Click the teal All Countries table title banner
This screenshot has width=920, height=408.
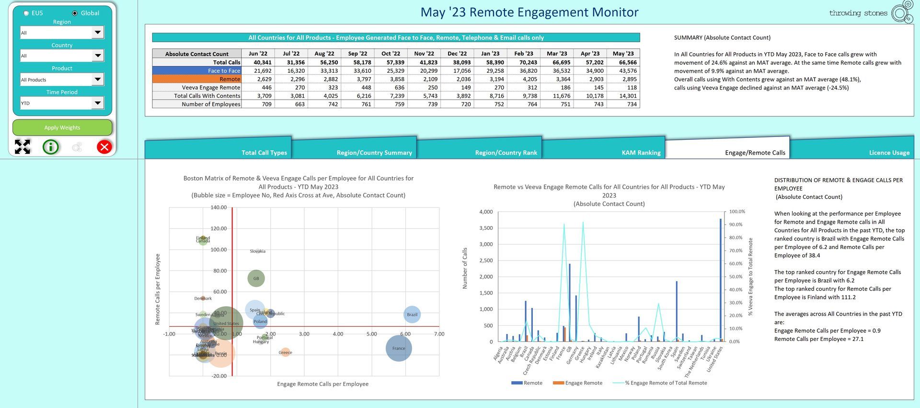click(x=396, y=37)
